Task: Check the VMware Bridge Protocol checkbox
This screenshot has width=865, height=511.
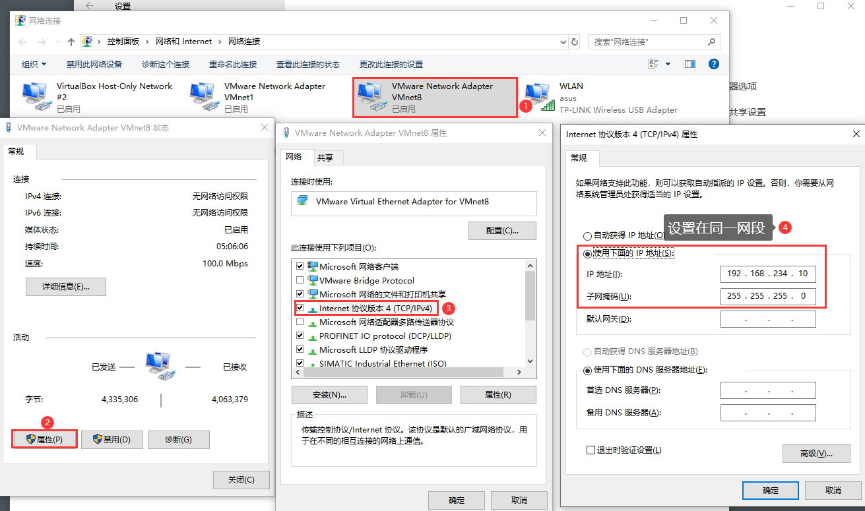Action: (300, 280)
